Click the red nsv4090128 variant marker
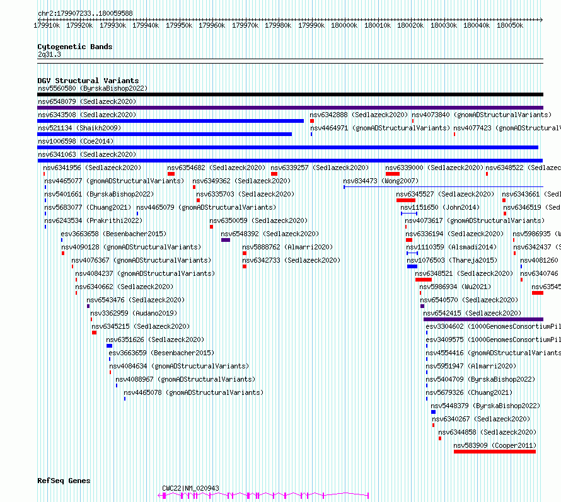This screenshot has width=561, height=502. (x=63, y=253)
